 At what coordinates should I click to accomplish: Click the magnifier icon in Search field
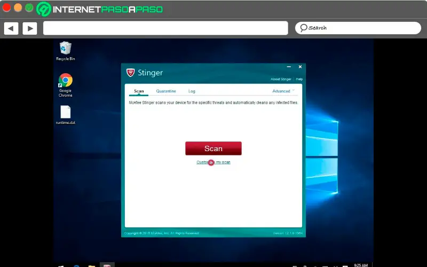point(303,28)
